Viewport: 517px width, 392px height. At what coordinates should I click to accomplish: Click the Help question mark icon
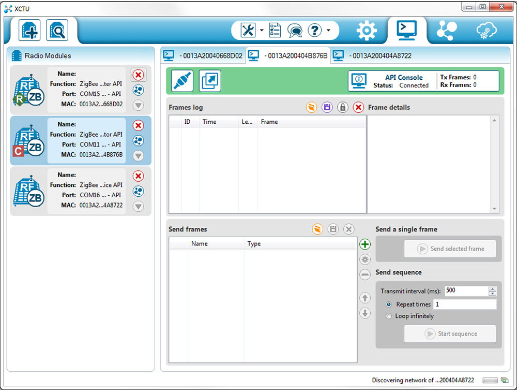click(314, 30)
